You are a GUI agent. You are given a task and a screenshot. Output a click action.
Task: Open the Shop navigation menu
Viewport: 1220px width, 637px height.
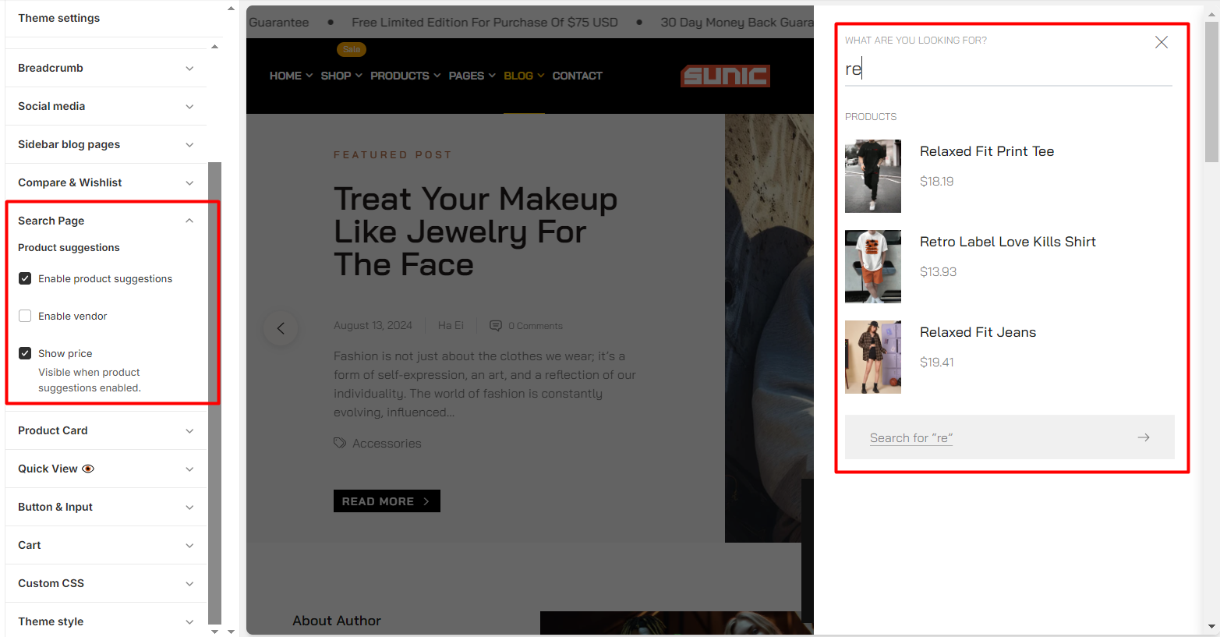pos(341,76)
